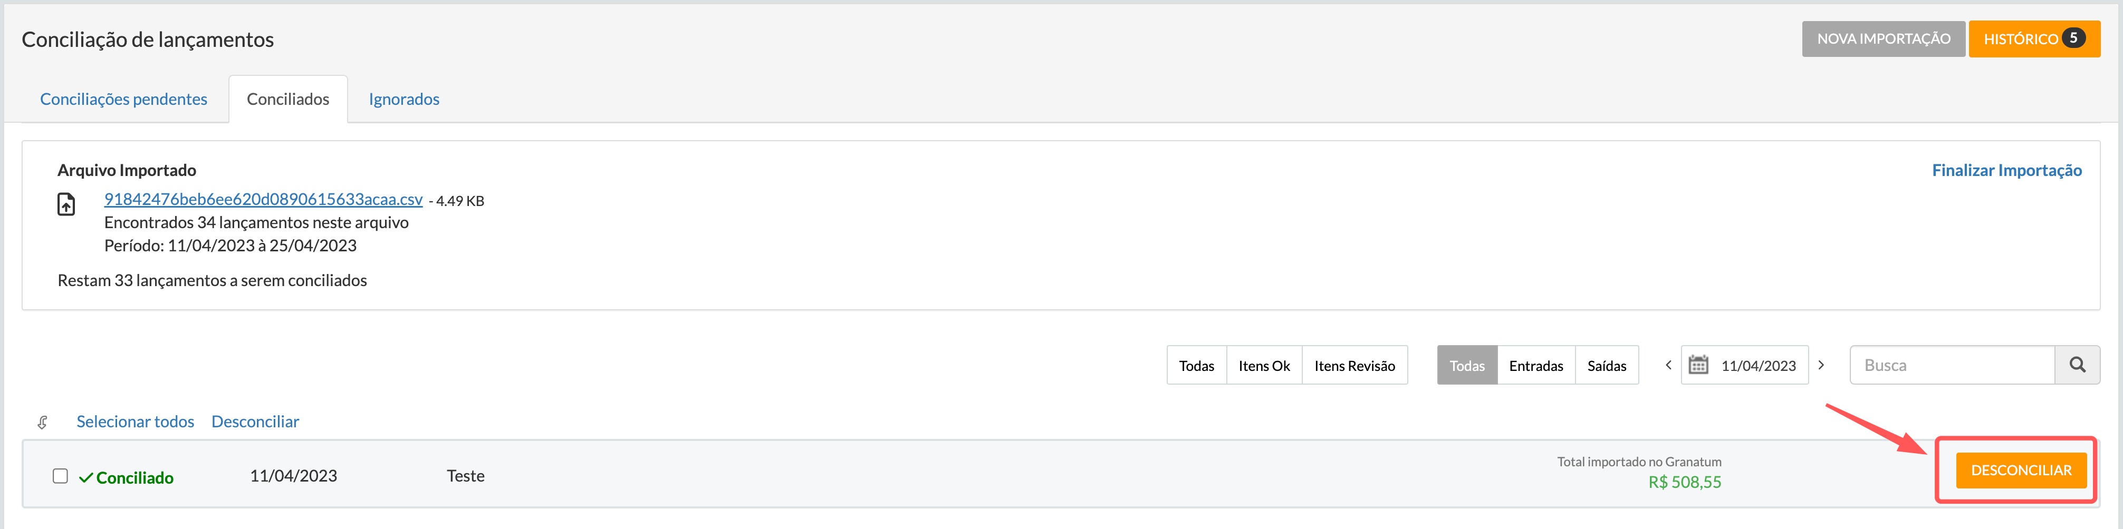The width and height of the screenshot is (2123, 529).
Task: Switch to Conciliações pendentes tab
Action: coord(123,99)
